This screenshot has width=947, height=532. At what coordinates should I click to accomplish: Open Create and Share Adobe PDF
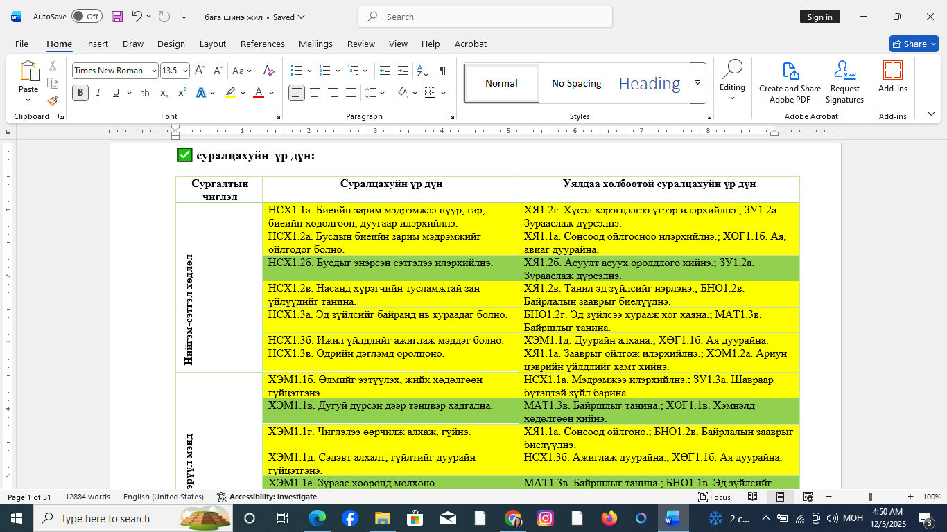pyautogui.click(x=790, y=83)
